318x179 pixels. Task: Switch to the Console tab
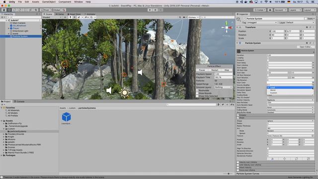19,101
